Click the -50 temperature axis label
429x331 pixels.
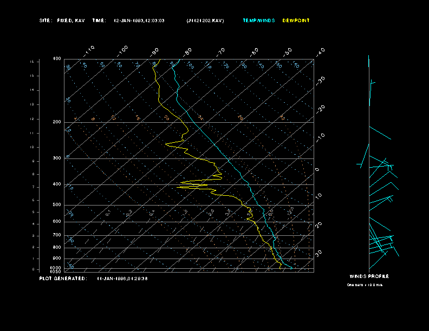287,52
